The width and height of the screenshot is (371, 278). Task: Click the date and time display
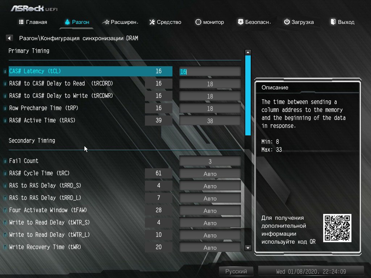(x=311, y=271)
